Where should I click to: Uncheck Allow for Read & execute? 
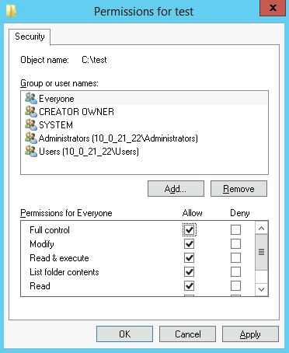click(x=189, y=258)
